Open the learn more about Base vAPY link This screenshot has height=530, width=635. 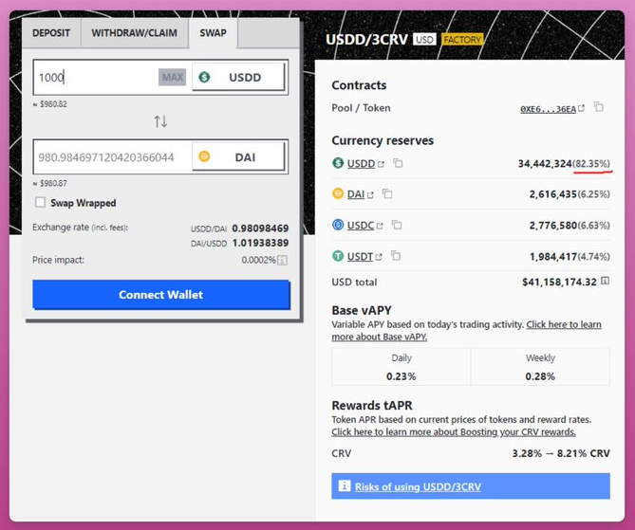pyautogui.click(x=467, y=331)
